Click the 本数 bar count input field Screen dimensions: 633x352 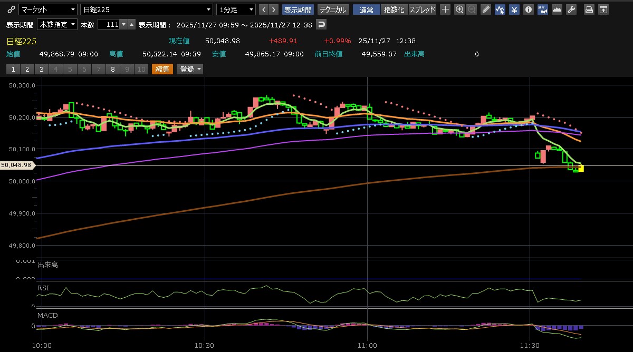(109, 24)
